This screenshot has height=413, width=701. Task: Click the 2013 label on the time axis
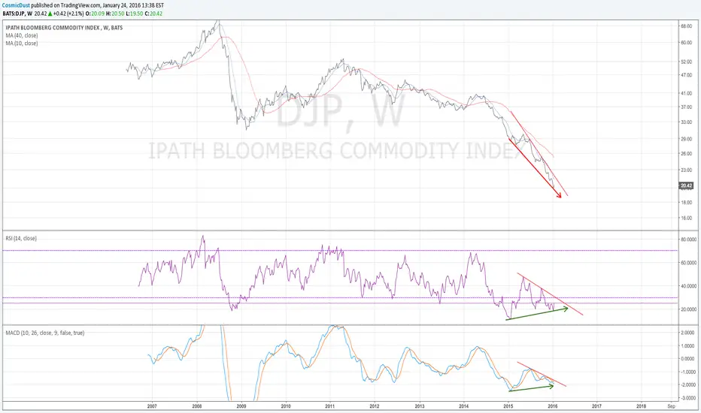pos(420,406)
